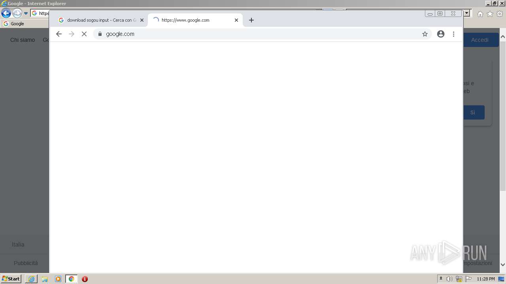
Task: Open the volume speaker tray icon
Action: click(449, 279)
